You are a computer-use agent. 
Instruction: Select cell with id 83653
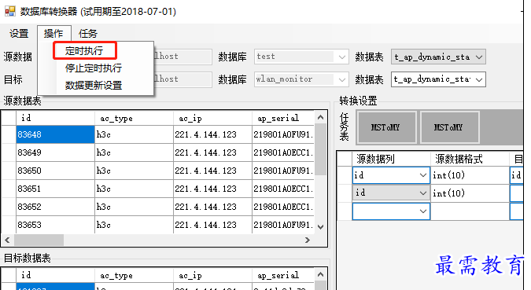coord(55,225)
